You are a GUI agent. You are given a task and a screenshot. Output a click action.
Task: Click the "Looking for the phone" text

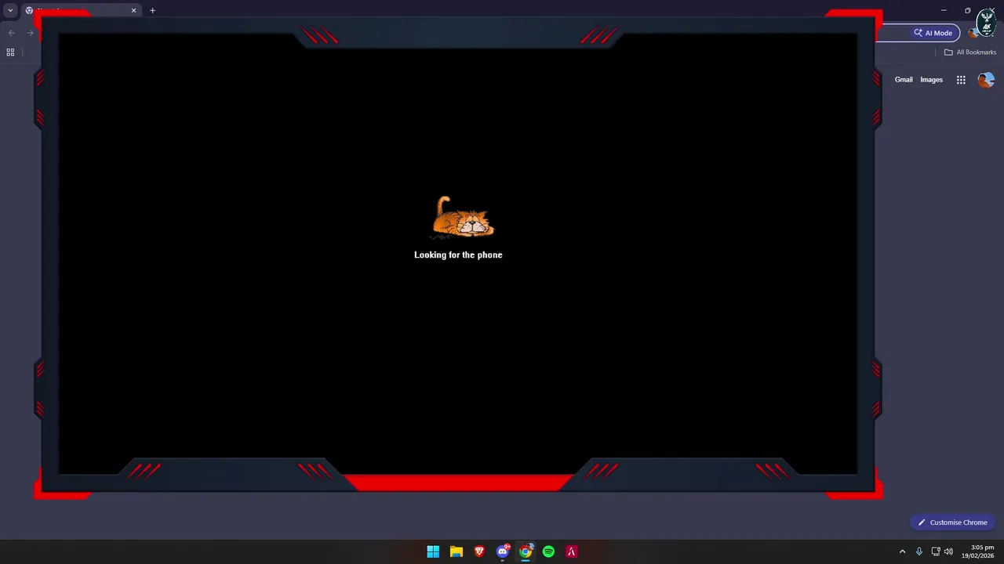[458, 255]
